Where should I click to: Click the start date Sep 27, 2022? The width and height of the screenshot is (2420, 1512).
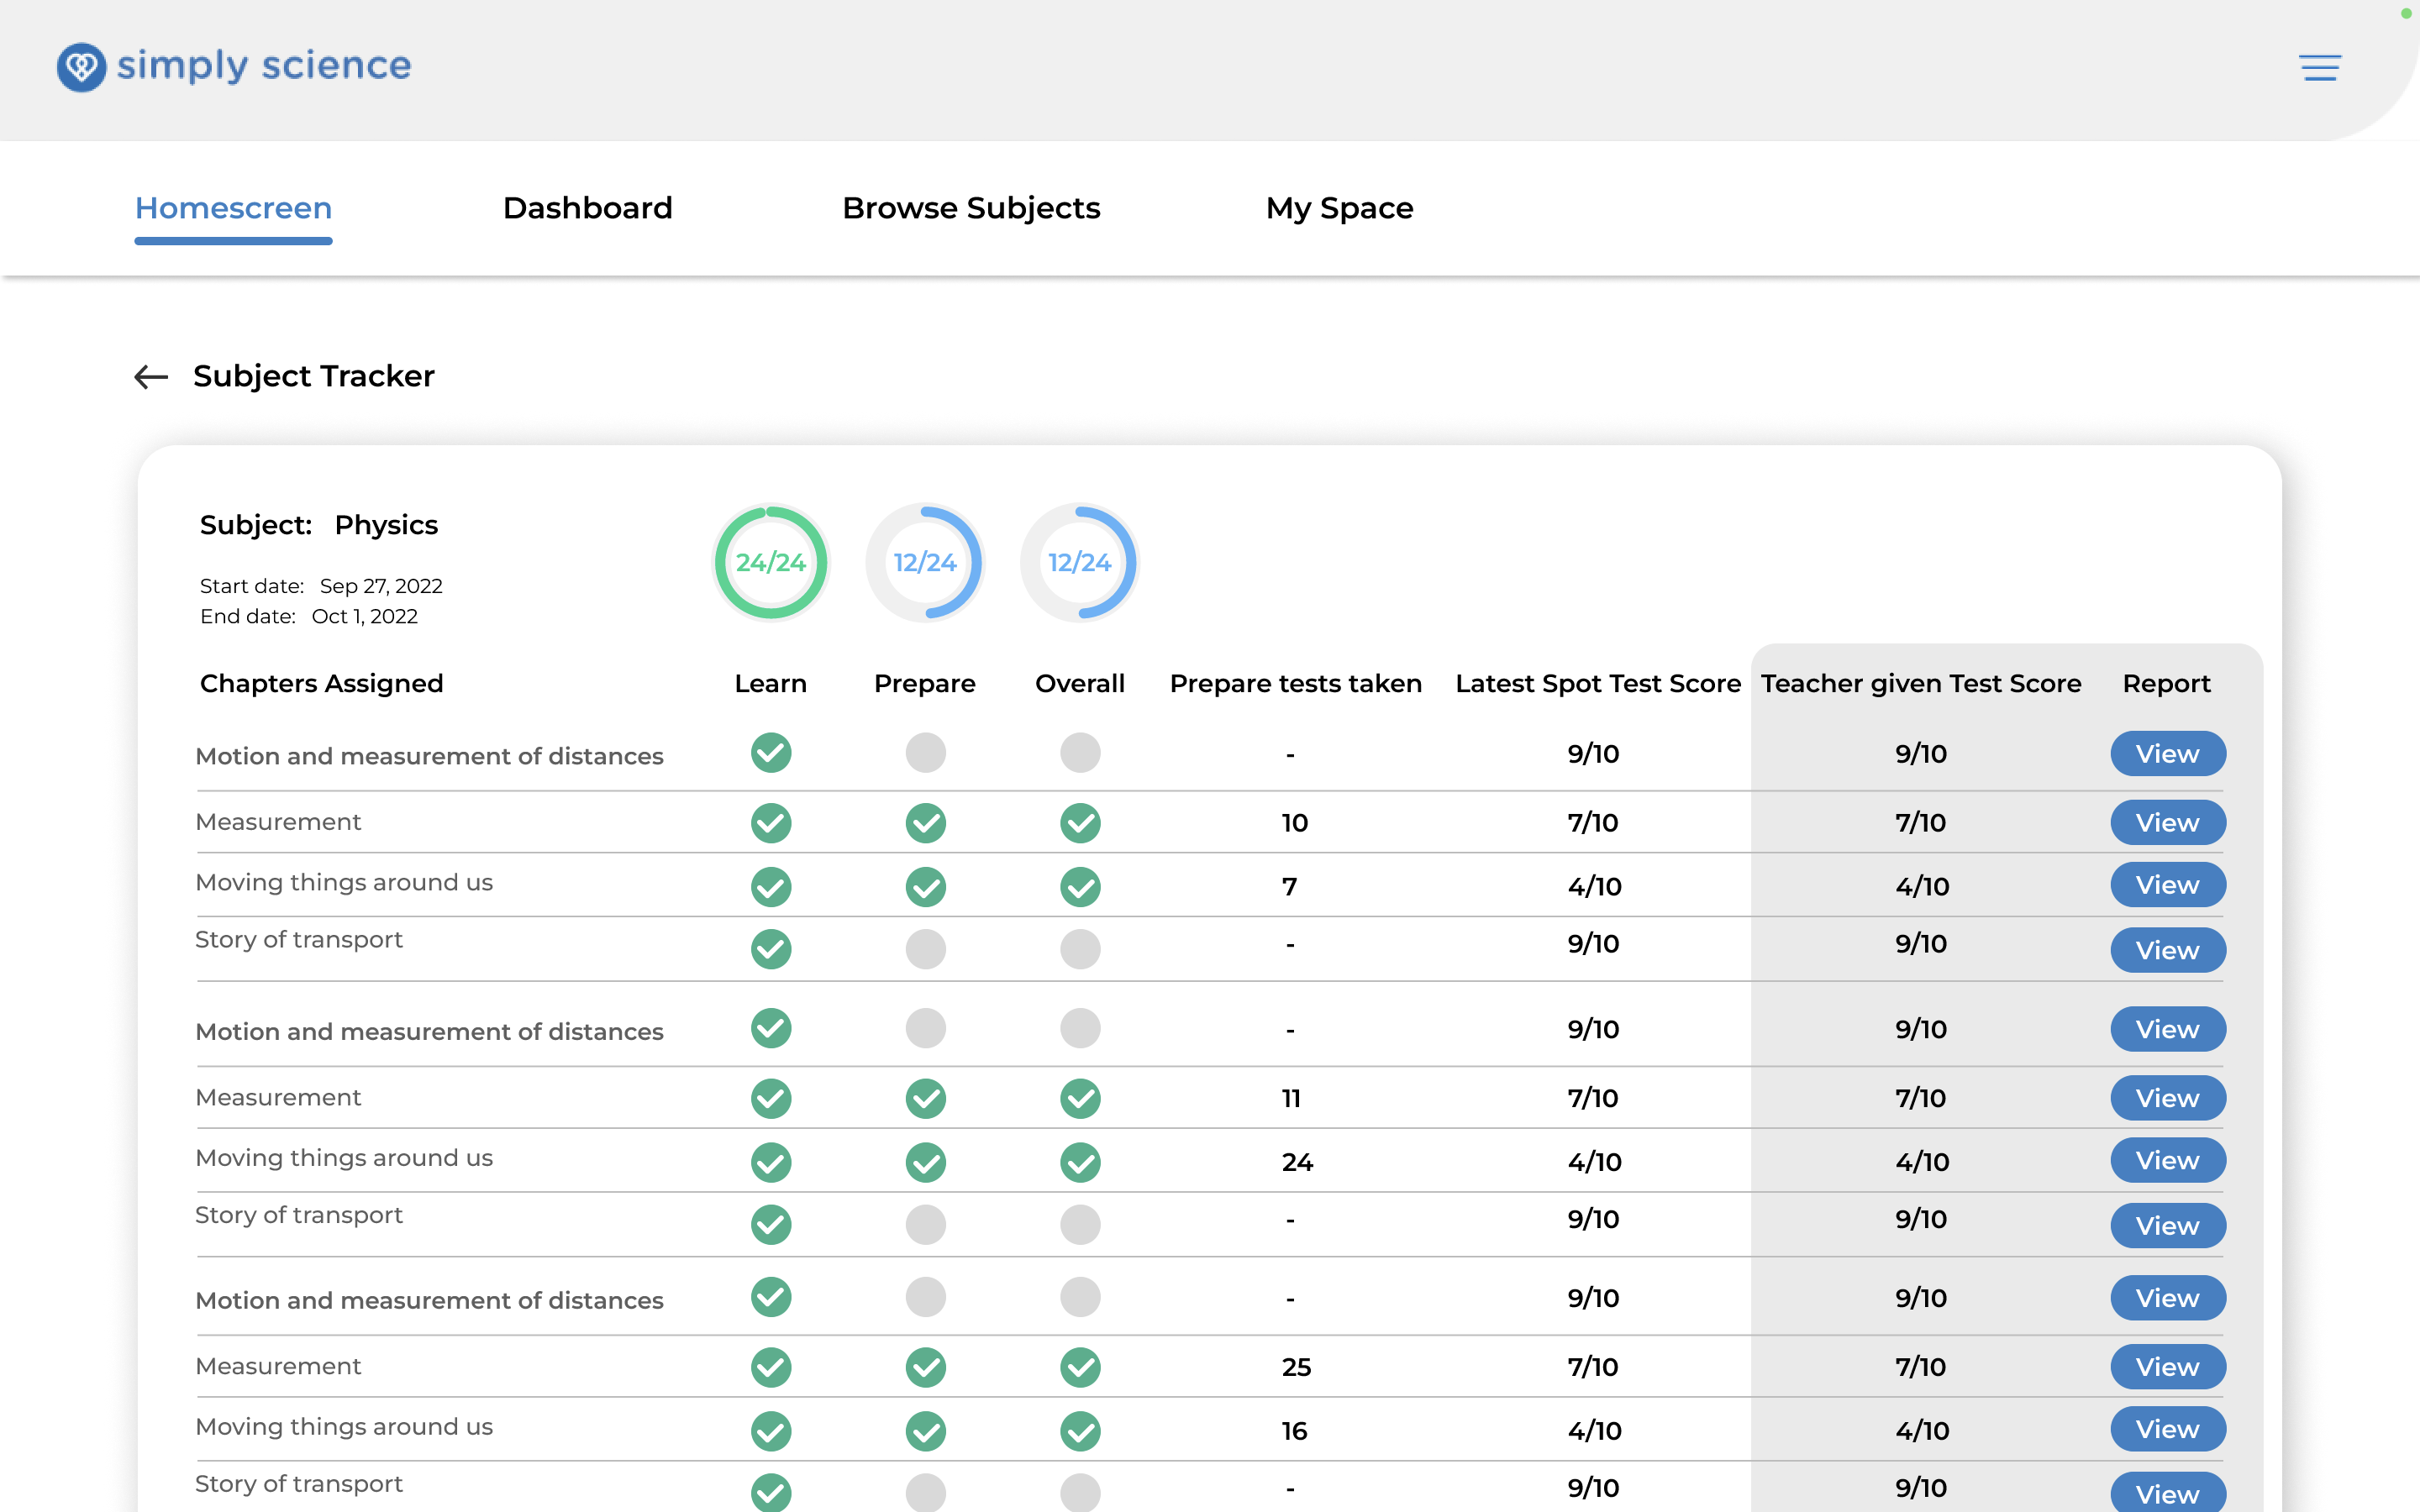[381, 586]
